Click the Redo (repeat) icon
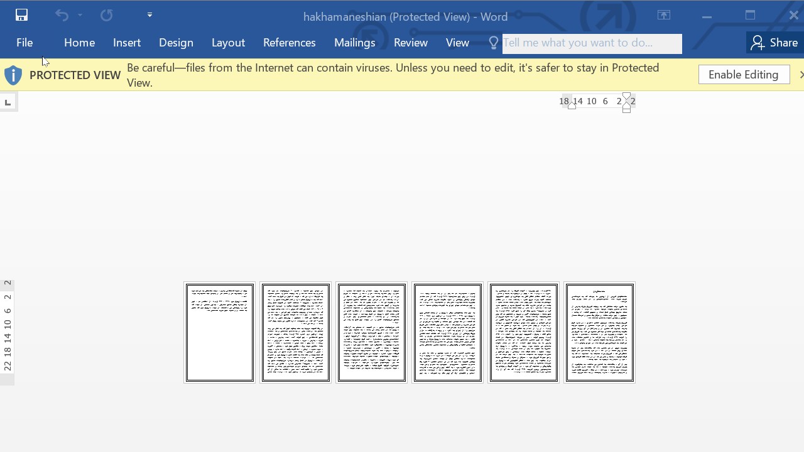Viewport: 804px width, 452px height. tap(106, 15)
